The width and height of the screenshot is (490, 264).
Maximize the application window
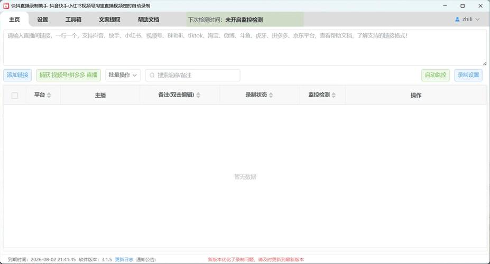[x=463, y=6]
